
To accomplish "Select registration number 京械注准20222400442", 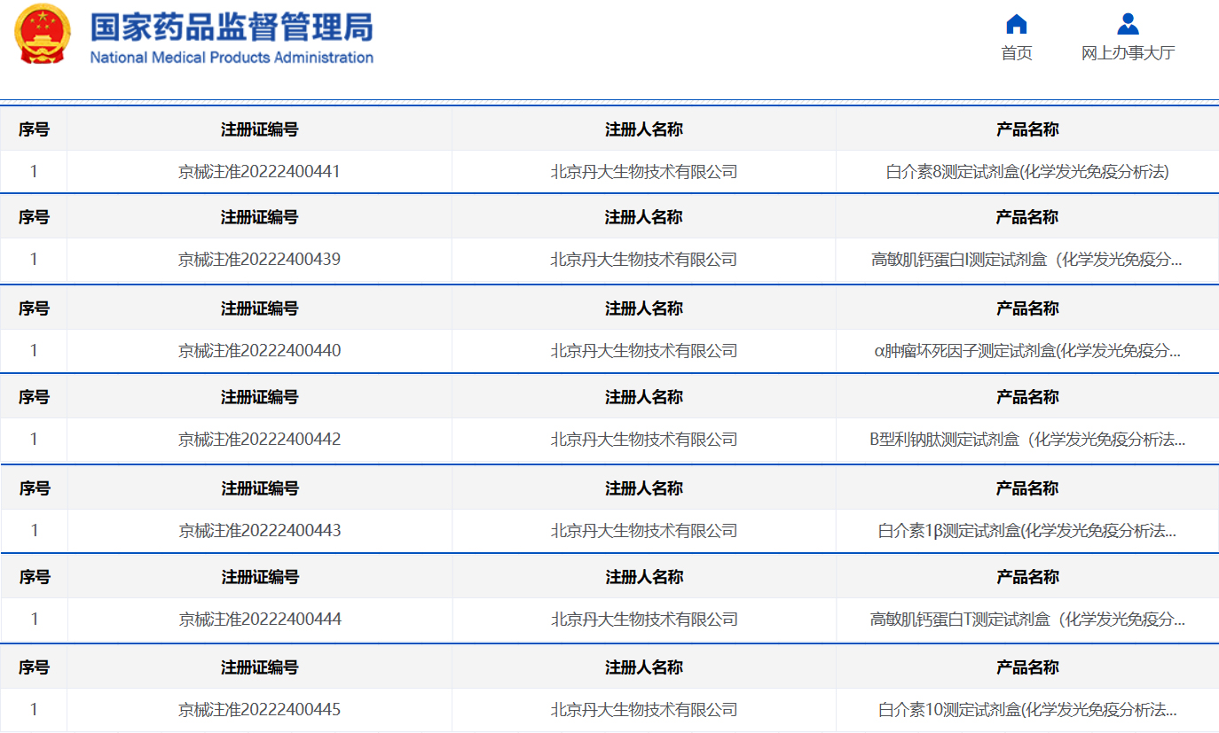I will click(259, 440).
